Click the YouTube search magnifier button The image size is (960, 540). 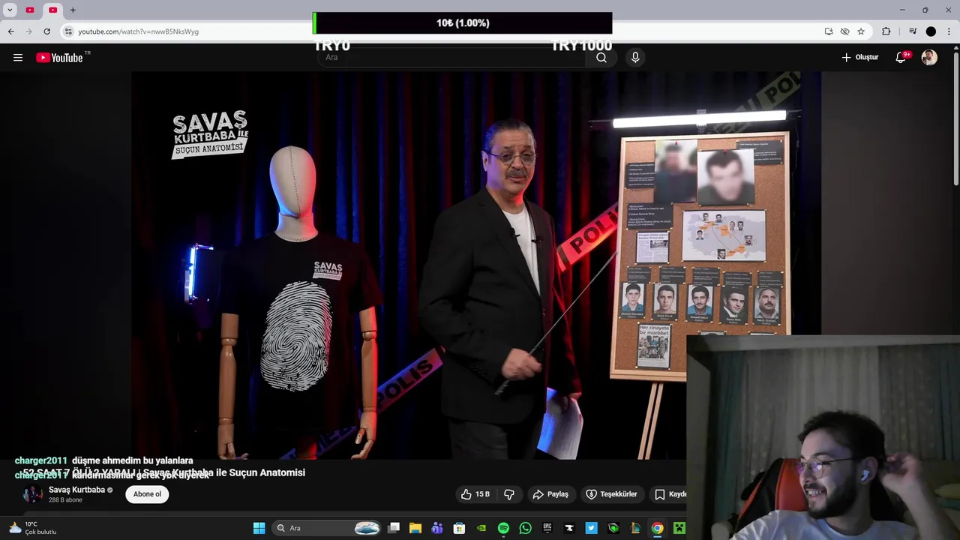coord(601,58)
